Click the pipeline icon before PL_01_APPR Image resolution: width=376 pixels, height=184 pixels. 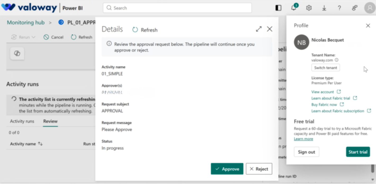(x=61, y=23)
